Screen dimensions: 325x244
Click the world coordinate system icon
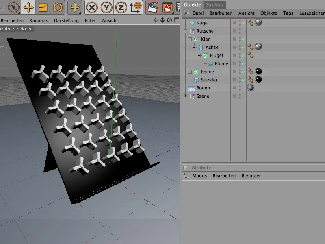137,7
